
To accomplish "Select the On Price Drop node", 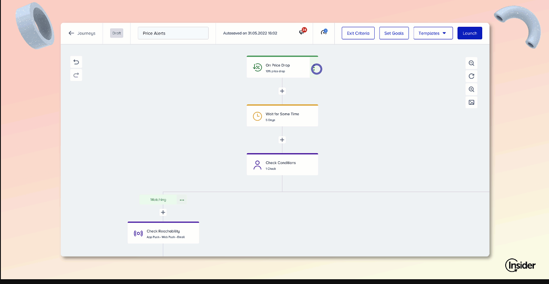I will (x=282, y=67).
